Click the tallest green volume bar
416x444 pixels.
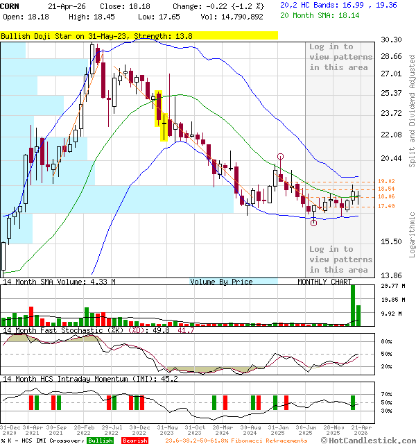point(353,305)
